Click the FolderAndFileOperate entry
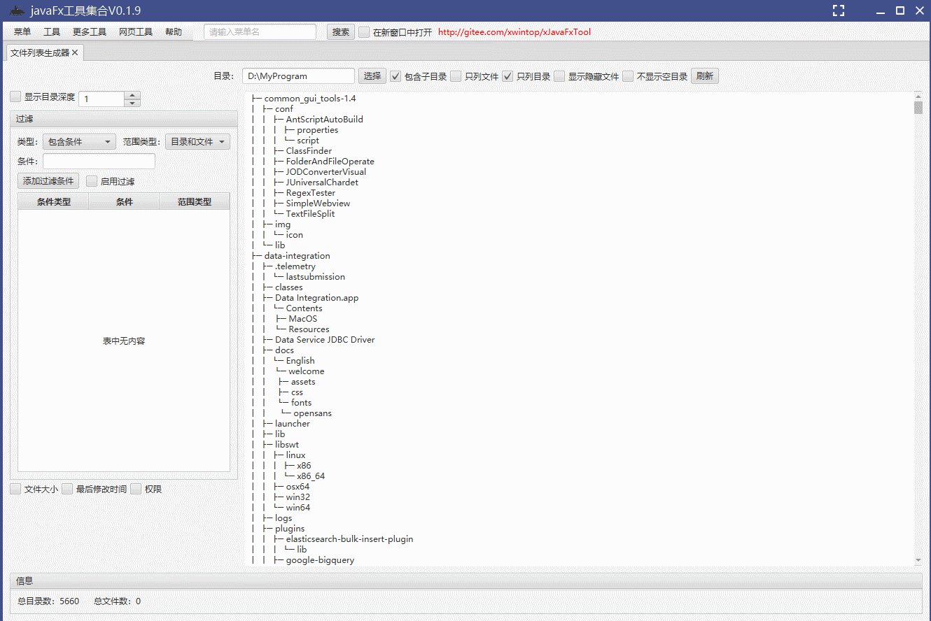Image resolution: width=931 pixels, height=621 pixels. [330, 162]
